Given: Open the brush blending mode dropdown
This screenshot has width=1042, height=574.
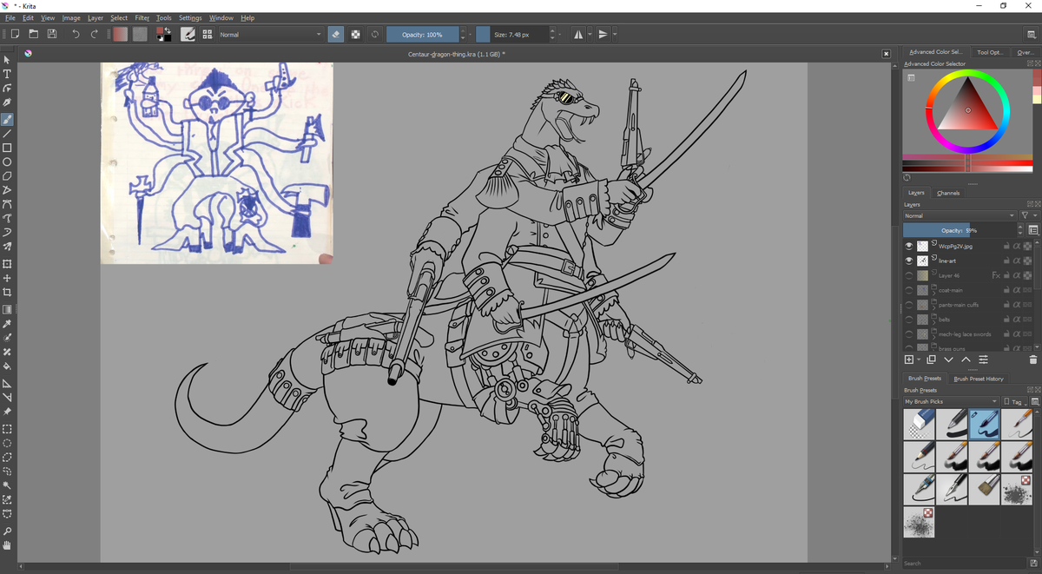Looking at the screenshot, I should point(270,34).
